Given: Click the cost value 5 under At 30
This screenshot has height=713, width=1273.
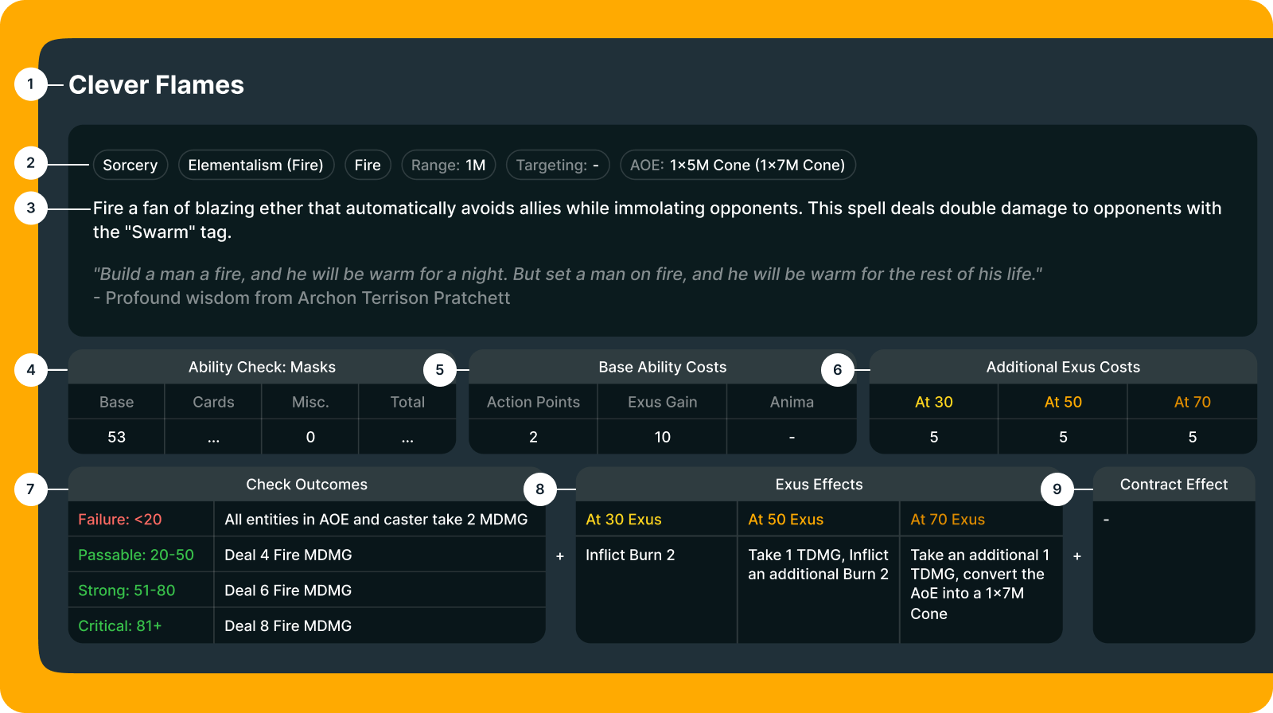Looking at the screenshot, I should pyautogui.click(x=934, y=437).
